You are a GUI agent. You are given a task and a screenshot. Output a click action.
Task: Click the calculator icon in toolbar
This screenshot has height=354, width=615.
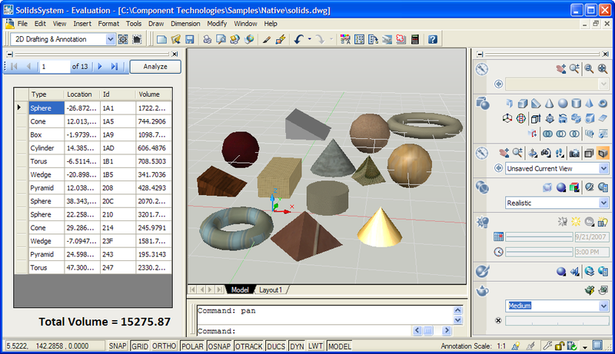point(415,39)
